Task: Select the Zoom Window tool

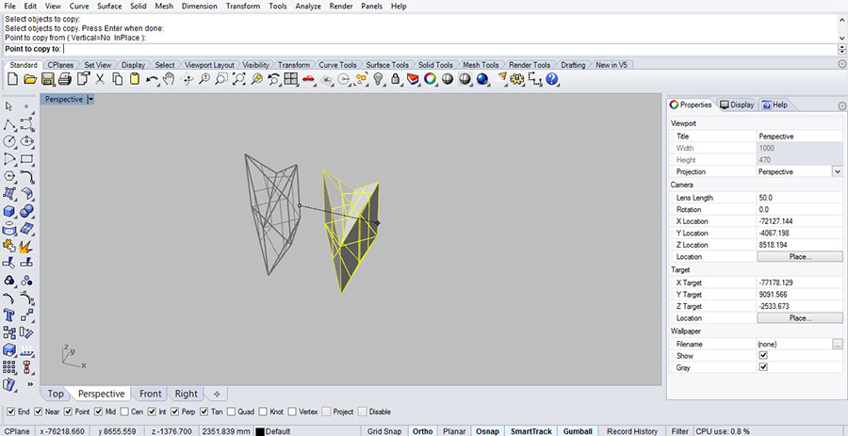Action: (220, 79)
